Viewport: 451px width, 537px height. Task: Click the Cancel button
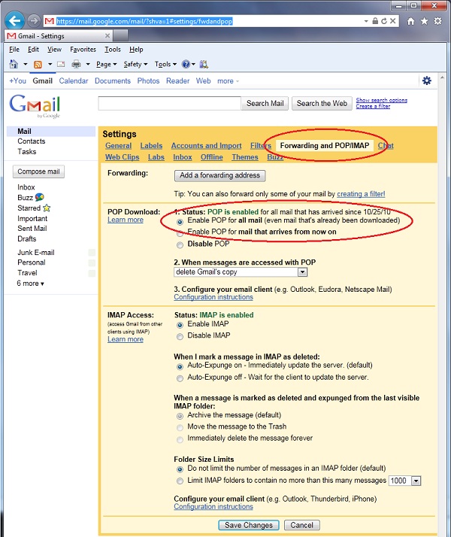pyautogui.click(x=302, y=525)
